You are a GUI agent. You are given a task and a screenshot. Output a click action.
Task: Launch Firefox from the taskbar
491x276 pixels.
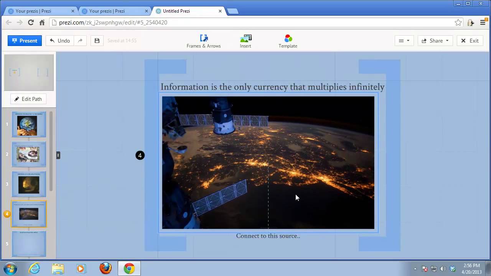click(105, 268)
